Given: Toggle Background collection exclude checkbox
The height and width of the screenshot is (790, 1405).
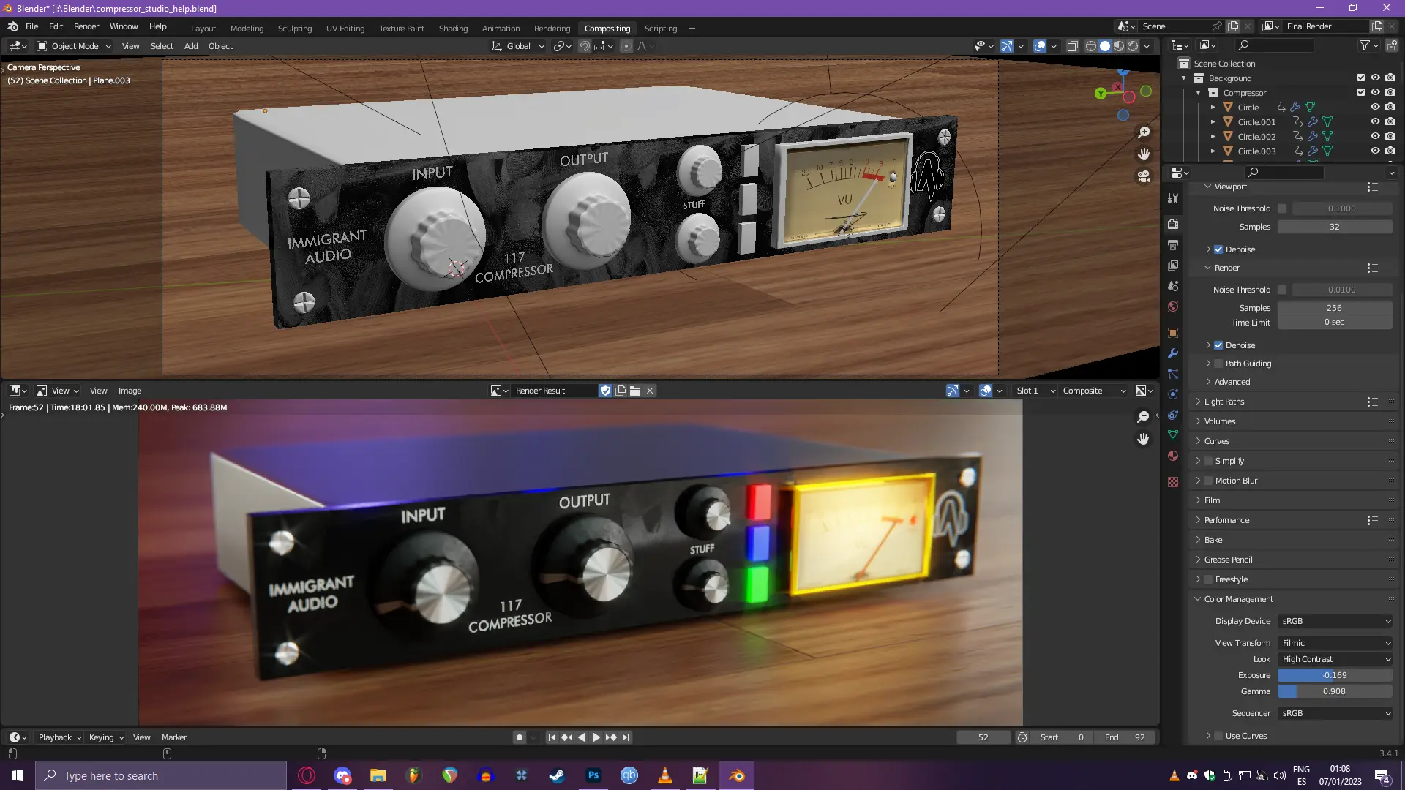Looking at the screenshot, I should click(1361, 78).
